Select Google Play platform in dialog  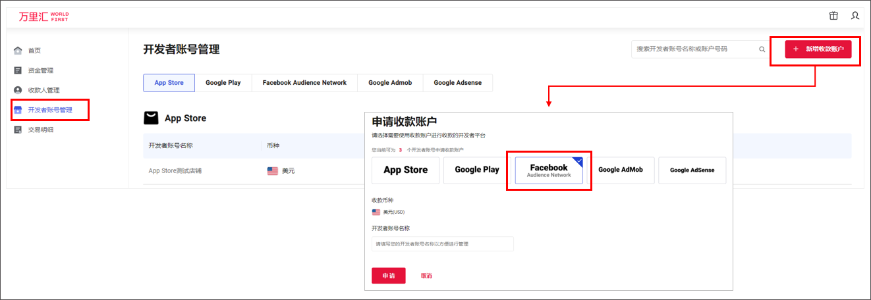[477, 170]
